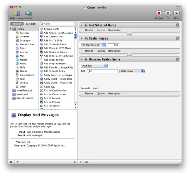This screenshot has height=175, width=190.
Task: Open the Most Relevant smart folder
Action: point(22,91)
